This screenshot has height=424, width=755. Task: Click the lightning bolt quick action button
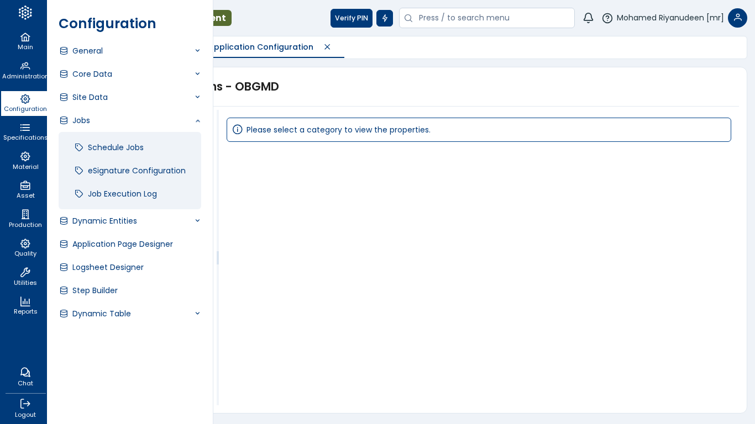(x=385, y=18)
